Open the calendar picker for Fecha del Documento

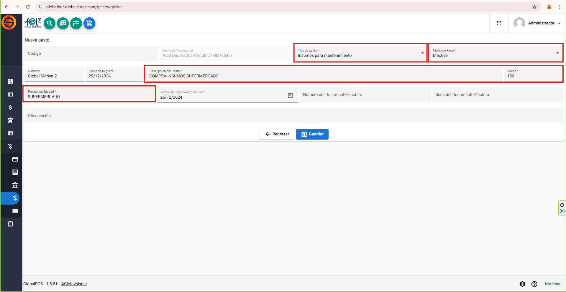tap(290, 95)
